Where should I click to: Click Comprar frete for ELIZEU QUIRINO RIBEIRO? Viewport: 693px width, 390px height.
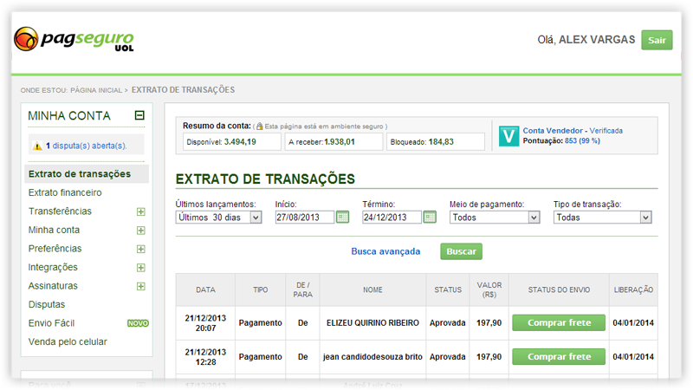click(x=558, y=322)
